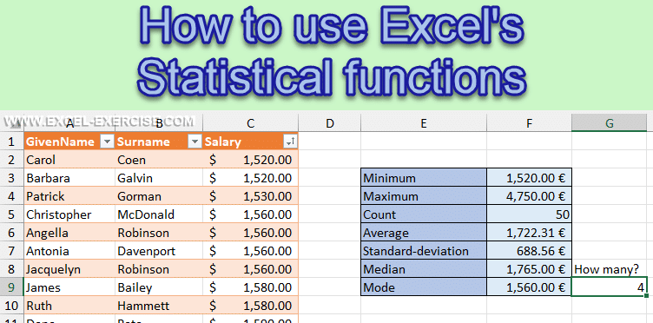Select the cell containing Barbara
Screen dimensions: 653x323
click(x=69, y=178)
